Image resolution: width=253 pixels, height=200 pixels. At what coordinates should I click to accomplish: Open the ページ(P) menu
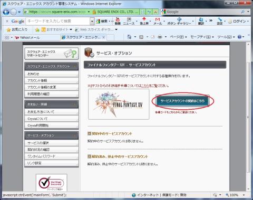tap(178, 37)
